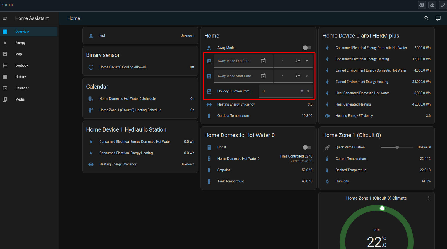
Task: Open calendar picker for Away Mode Start Date
Action: 263,76
